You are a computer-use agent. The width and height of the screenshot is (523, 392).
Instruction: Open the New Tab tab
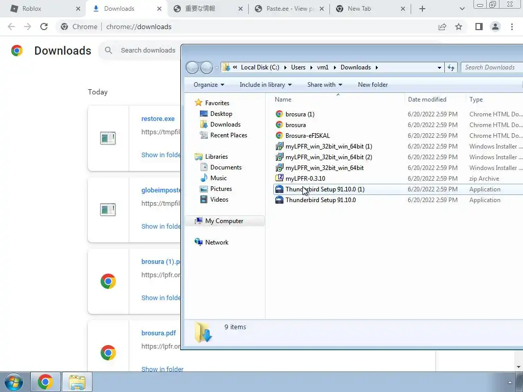pos(359,9)
